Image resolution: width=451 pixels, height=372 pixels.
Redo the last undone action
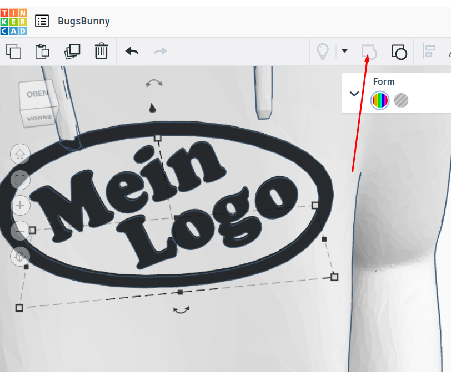pyautogui.click(x=160, y=52)
